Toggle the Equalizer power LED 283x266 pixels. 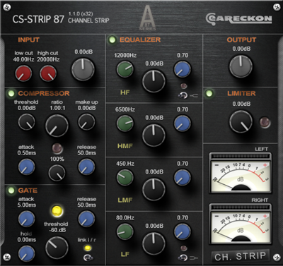(x=112, y=40)
